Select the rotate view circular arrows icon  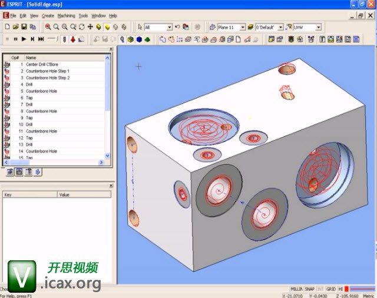[82, 27]
